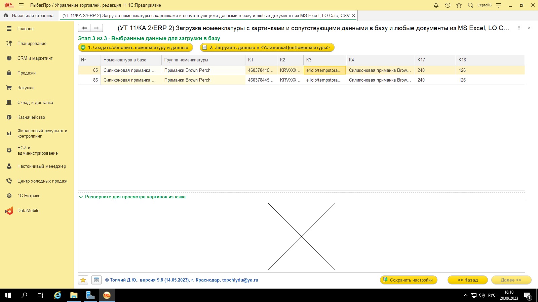Open Task View in the taskbar
538x302 pixels.
click(40, 295)
